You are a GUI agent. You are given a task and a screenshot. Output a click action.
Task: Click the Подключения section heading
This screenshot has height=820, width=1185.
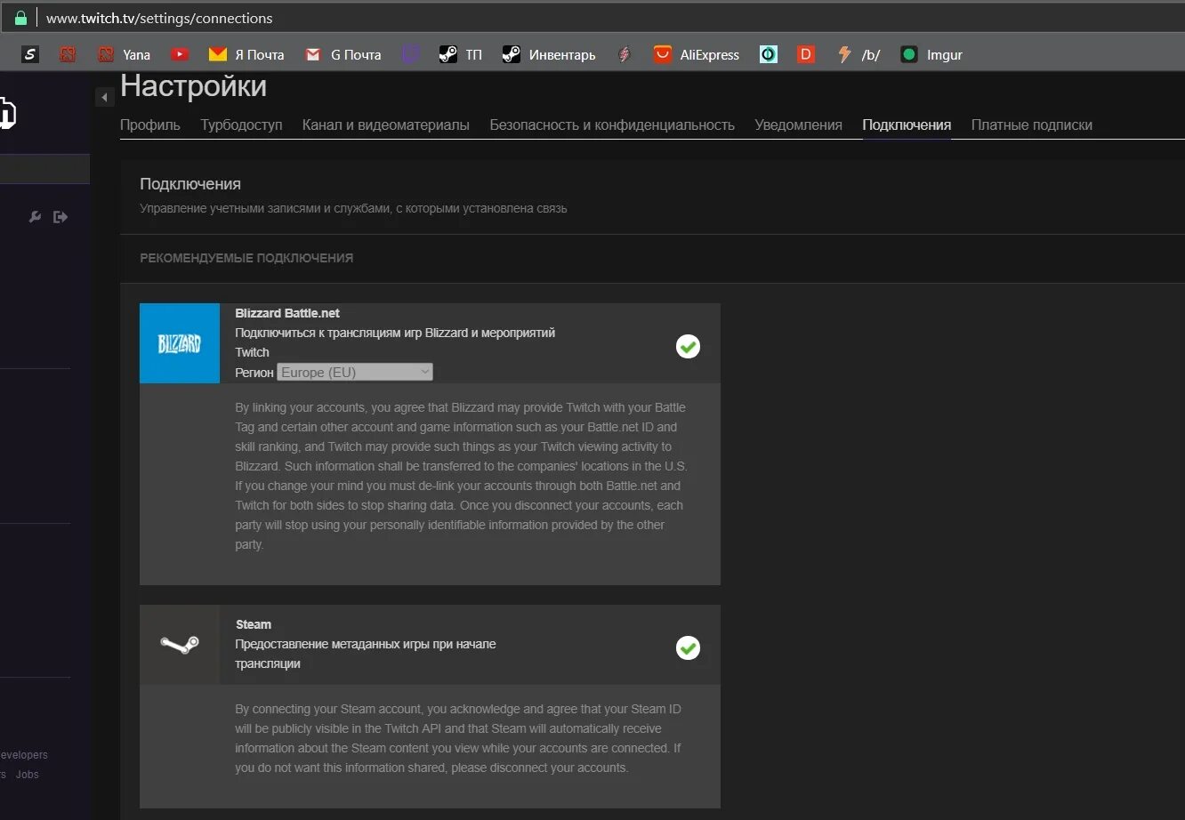pos(190,184)
